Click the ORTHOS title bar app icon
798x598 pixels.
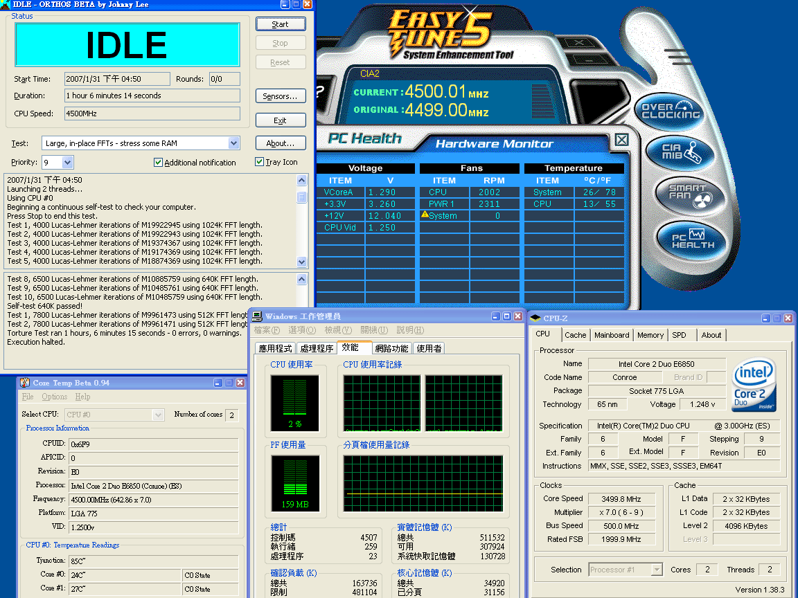5,5
